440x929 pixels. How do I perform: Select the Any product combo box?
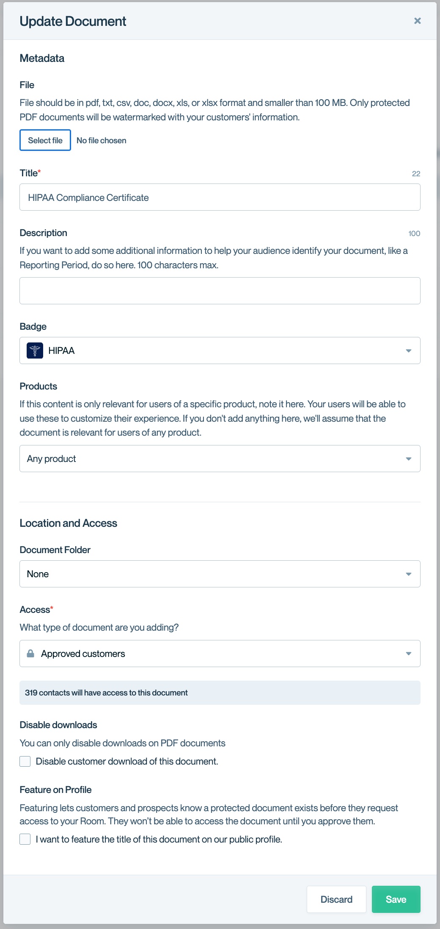pyautogui.click(x=220, y=459)
